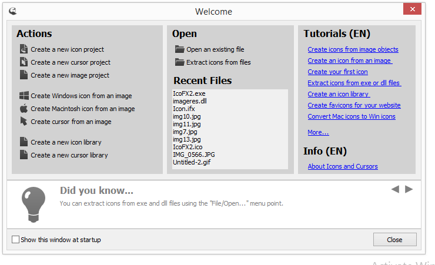The width and height of the screenshot is (435, 265).
Task: Click the cursor arrow icon
Action: click(x=24, y=122)
